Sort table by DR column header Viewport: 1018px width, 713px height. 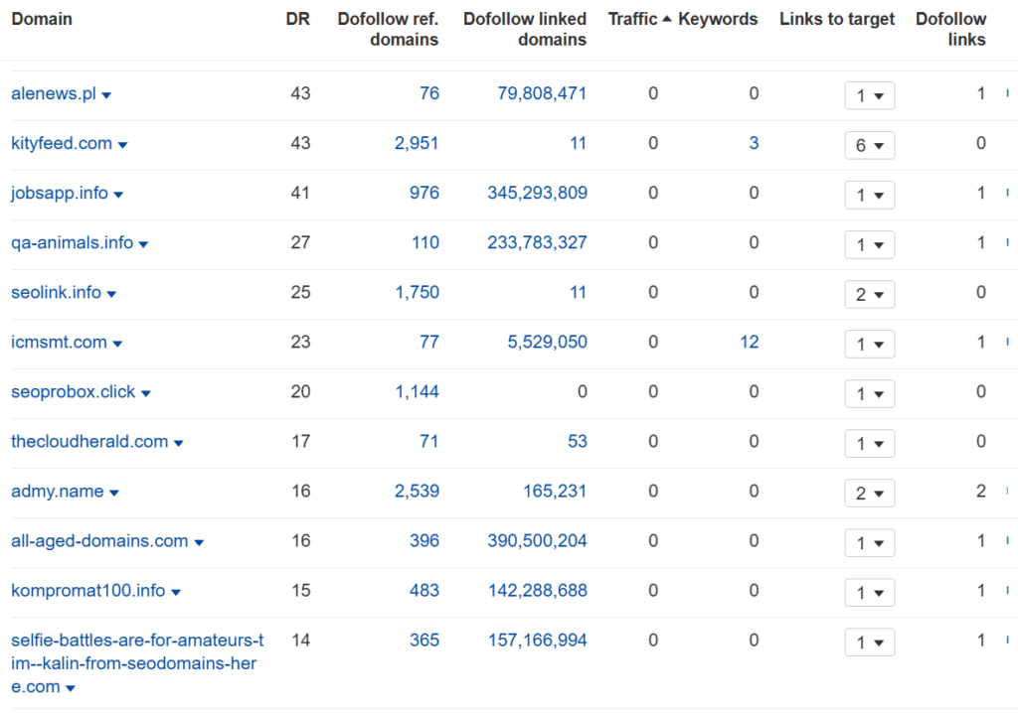[298, 19]
